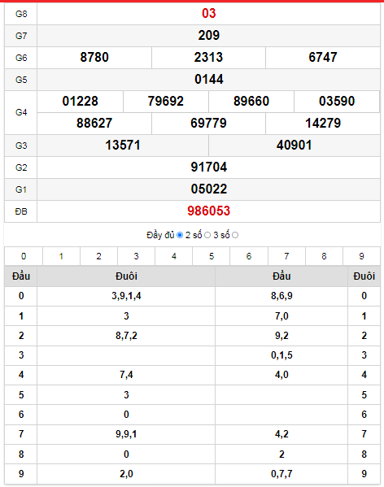This screenshot has width=384, height=487.
Task: Click digit filter tab 0
Action: (x=24, y=256)
